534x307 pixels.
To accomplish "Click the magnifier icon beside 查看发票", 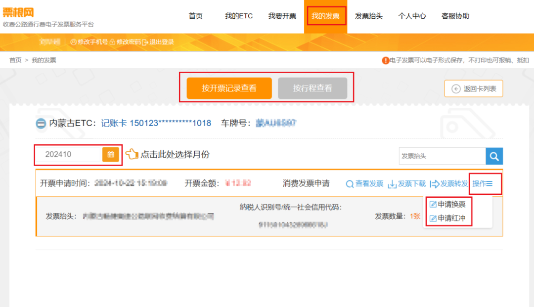I will [x=350, y=183].
